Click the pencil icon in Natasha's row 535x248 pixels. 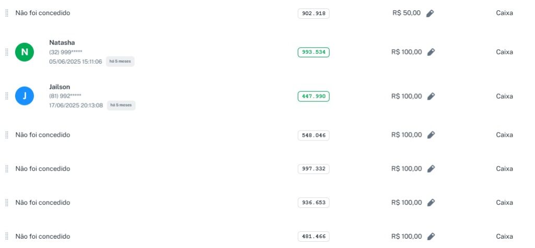[431, 52]
